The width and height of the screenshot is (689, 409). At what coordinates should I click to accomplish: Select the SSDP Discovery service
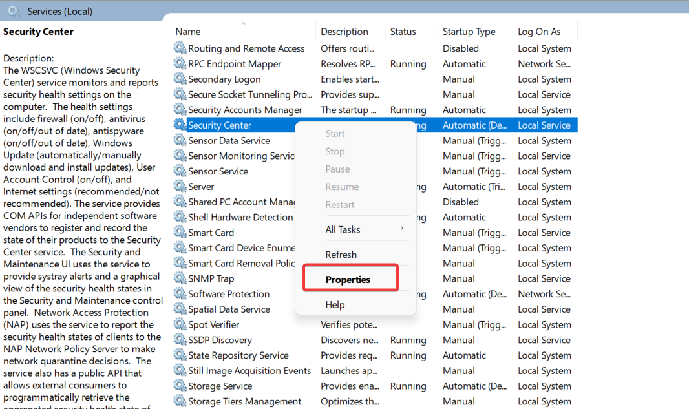click(220, 340)
